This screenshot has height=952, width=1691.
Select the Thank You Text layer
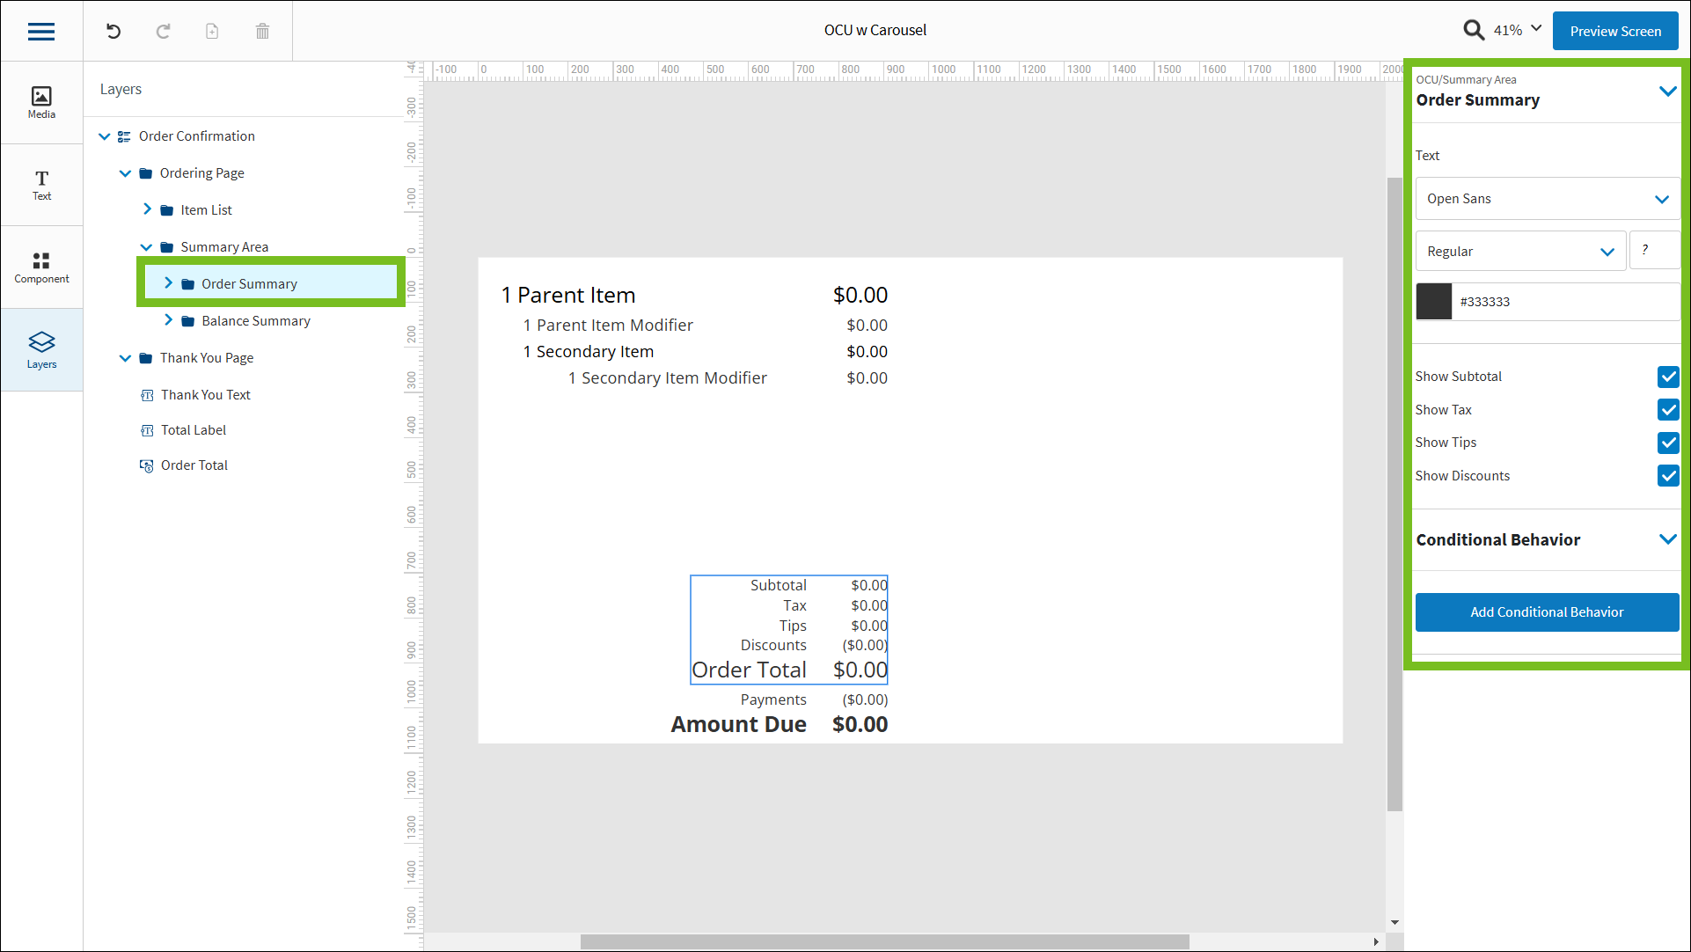click(x=205, y=395)
